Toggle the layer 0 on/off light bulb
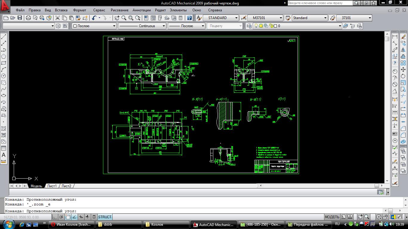408x229 pixels. point(256,26)
